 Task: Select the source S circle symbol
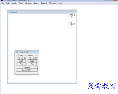(71, 24)
